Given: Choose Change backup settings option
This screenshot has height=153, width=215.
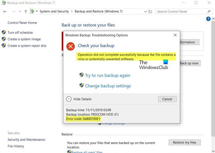Looking at the screenshot, I should pos(107,86).
